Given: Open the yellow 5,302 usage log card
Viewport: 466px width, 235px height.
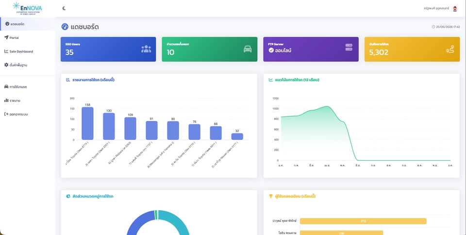Looking at the screenshot, I should [x=412, y=50].
